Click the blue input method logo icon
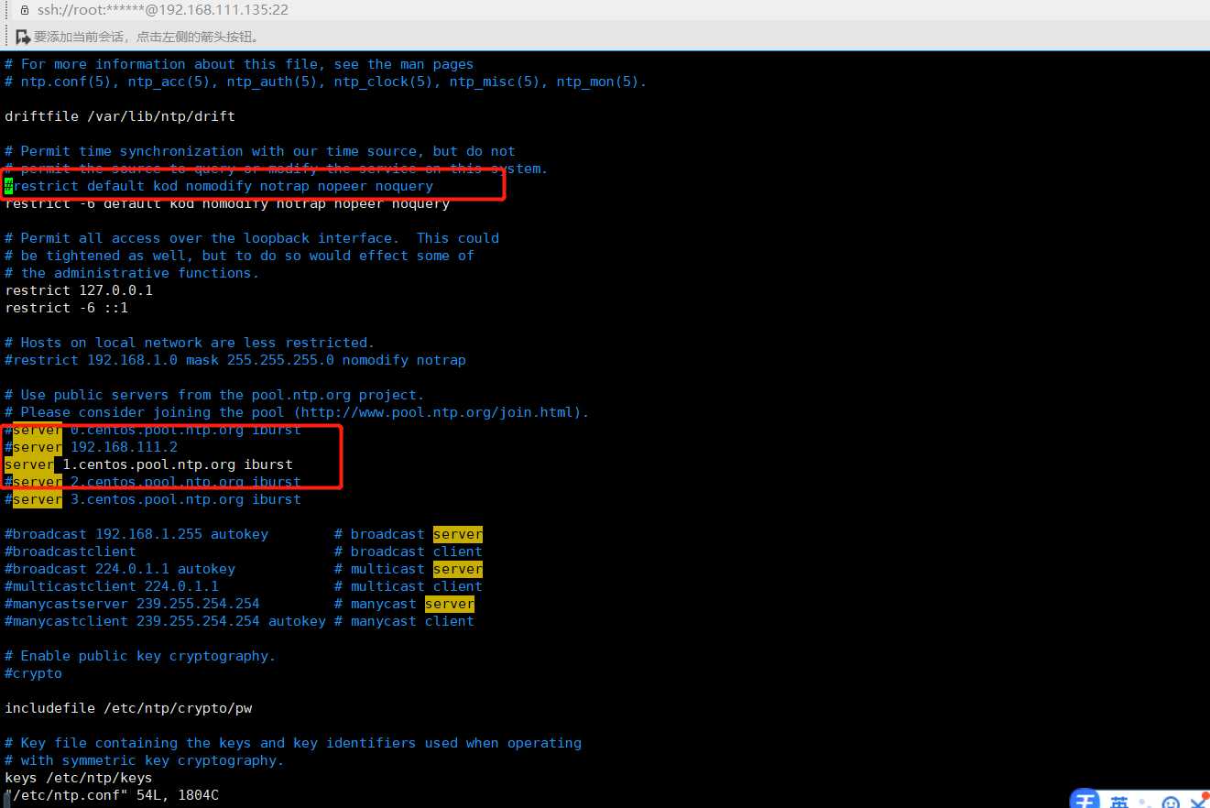Image resolution: width=1210 pixels, height=808 pixels. click(x=1085, y=800)
